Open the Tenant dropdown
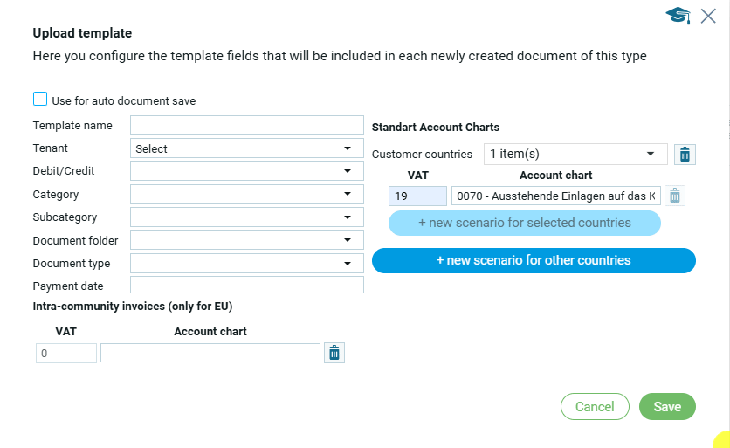Viewport: 730px width, 448px height. (246, 149)
